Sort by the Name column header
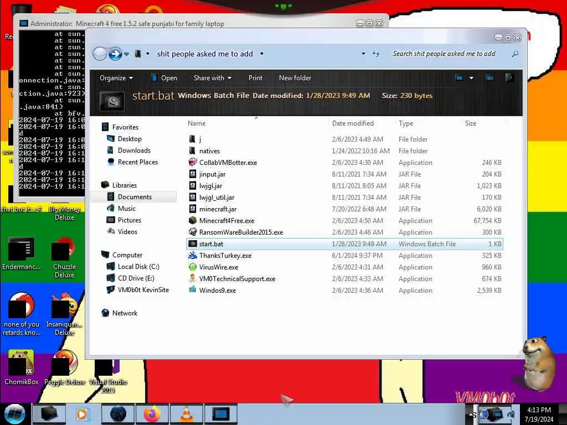 click(x=197, y=123)
